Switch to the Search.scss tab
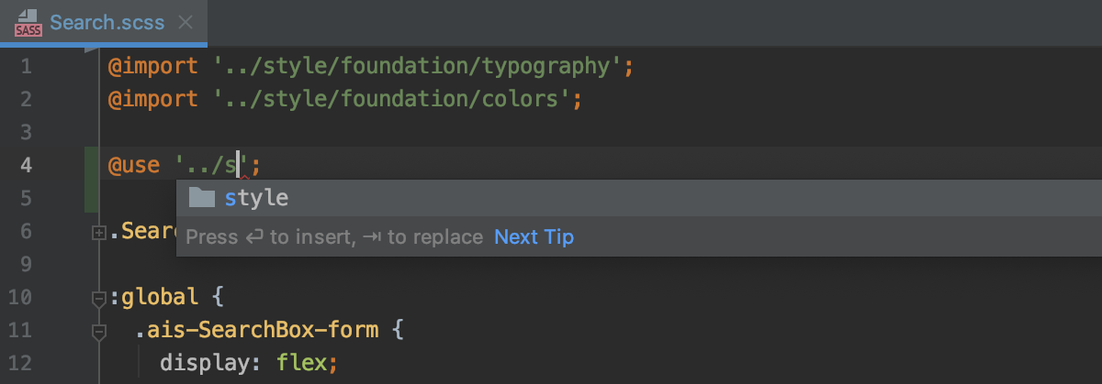This screenshot has height=384, width=1102. point(107,22)
